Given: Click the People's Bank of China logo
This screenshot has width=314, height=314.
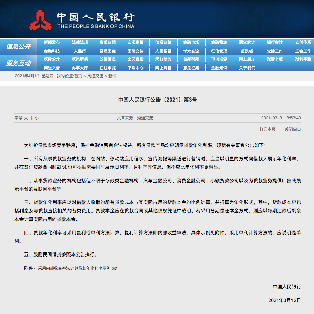Looking at the screenshot, I should pos(84,19).
